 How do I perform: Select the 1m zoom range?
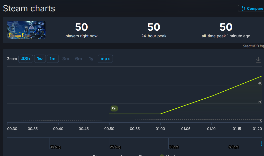pyautogui.click(x=52, y=59)
